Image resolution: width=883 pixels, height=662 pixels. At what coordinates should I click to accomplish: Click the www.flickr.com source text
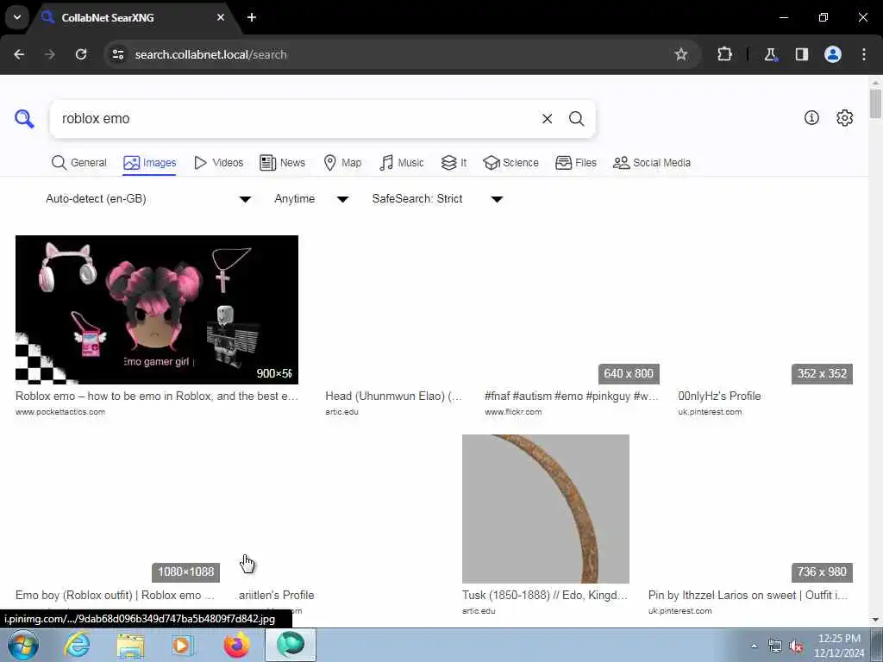[513, 412]
